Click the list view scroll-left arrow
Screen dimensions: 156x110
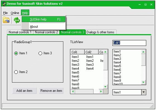pyautogui.click(x=73, y=91)
